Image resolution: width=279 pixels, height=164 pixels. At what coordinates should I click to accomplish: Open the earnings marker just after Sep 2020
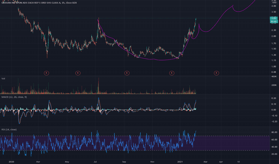[127, 73]
